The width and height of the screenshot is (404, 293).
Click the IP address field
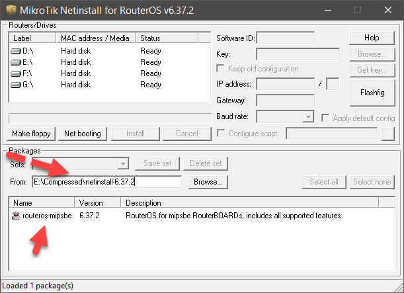[286, 84]
